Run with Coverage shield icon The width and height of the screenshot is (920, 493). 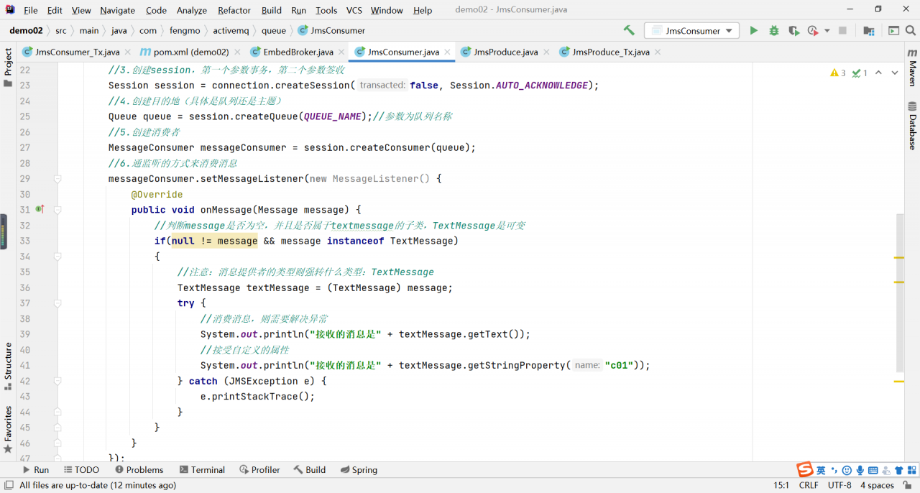[793, 31]
